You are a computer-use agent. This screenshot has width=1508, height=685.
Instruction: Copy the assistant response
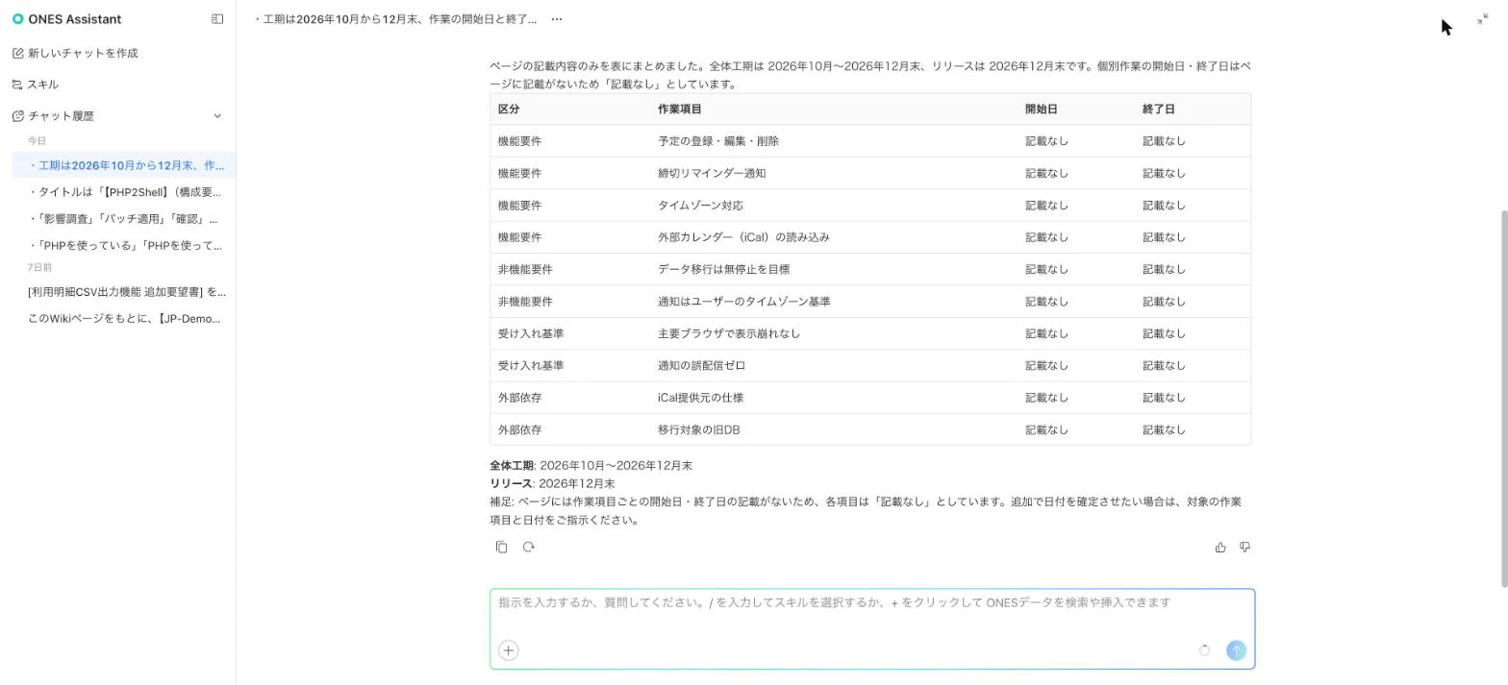[x=501, y=547]
